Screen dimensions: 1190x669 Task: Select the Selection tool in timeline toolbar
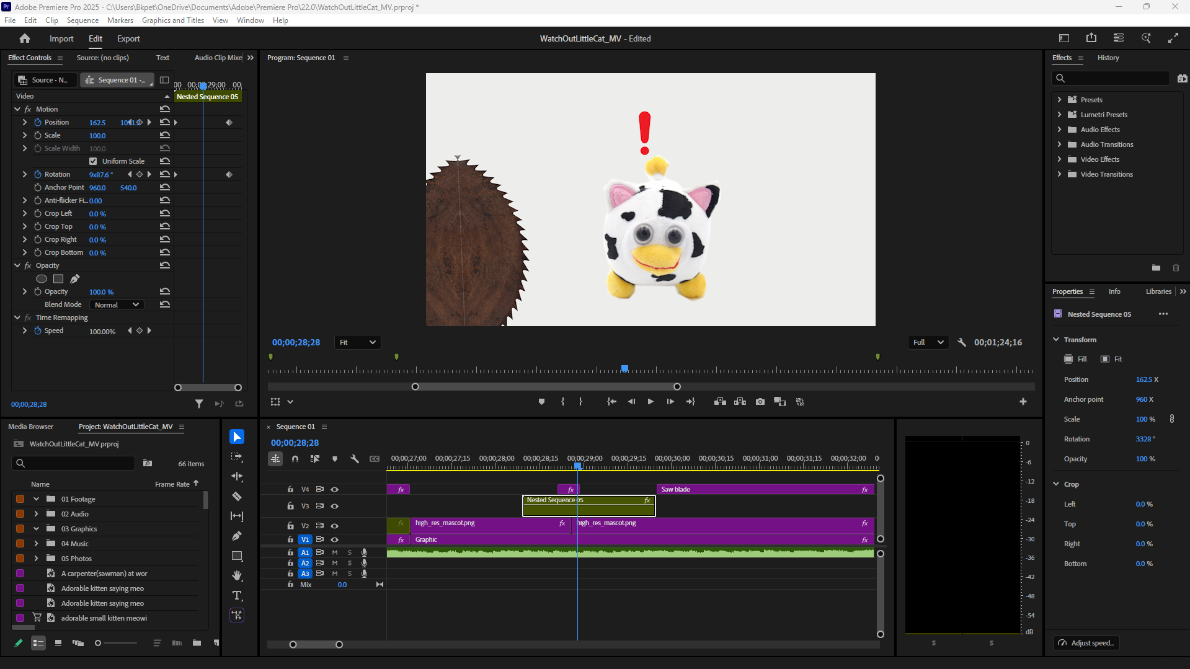coord(237,436)
